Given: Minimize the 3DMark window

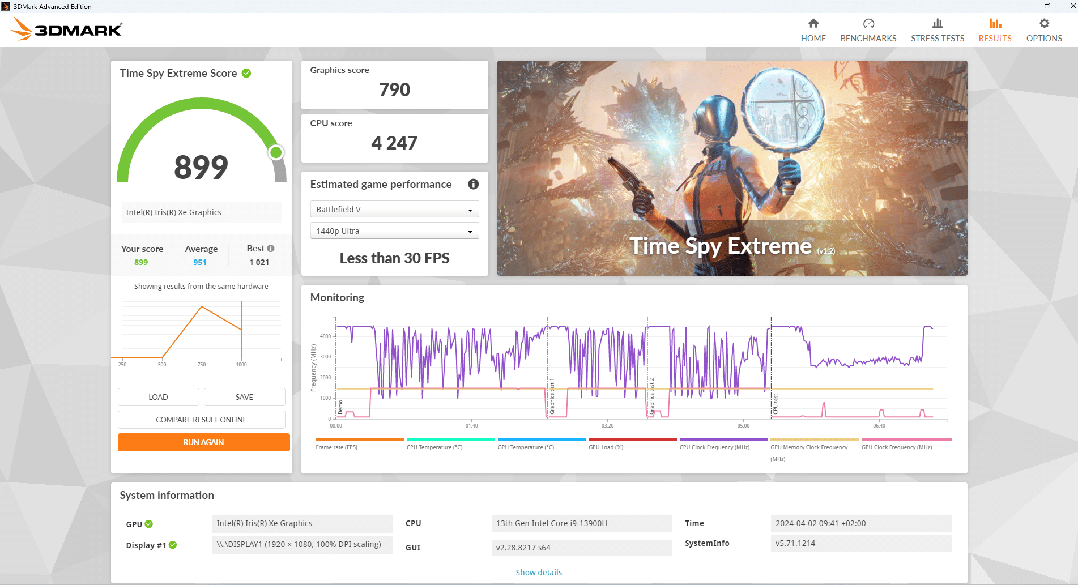Looking at the screenshot, I should point(1022,6).
